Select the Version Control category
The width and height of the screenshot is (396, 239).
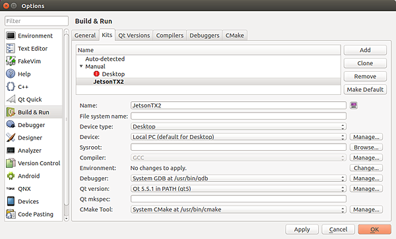(34, 163)
